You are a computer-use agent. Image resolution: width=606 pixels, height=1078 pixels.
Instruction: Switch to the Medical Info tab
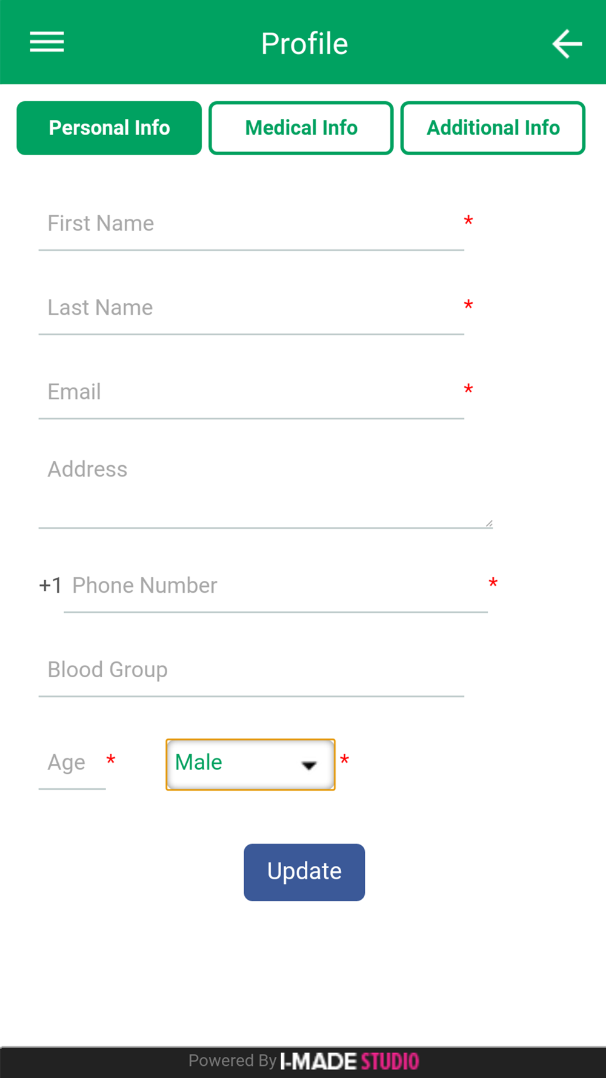pos(301,128)
